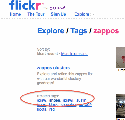Screen dimensions: 125x120
Task: Select the sxsw09 related tag
Action: pos(85,105)
